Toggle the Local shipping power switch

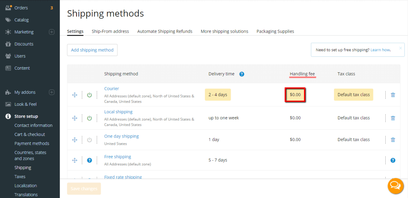coord(90,118)
